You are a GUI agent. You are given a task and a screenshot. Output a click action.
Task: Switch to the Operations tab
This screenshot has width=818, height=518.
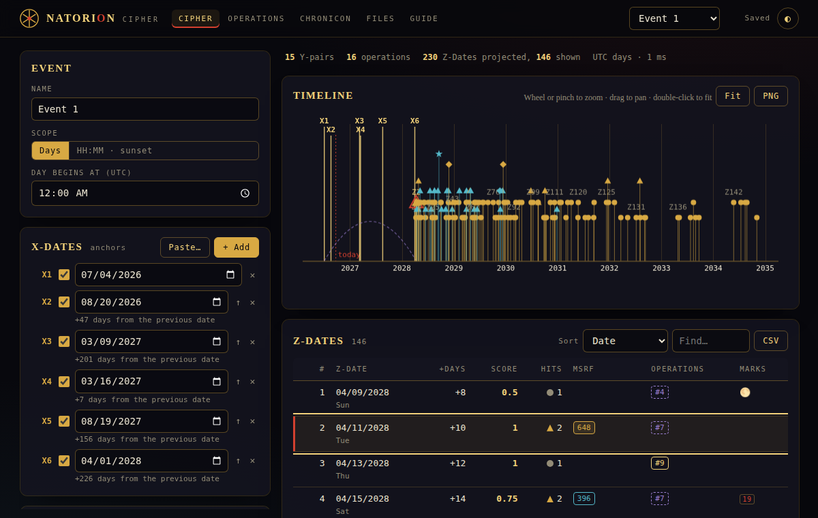(x=256, y=18)
